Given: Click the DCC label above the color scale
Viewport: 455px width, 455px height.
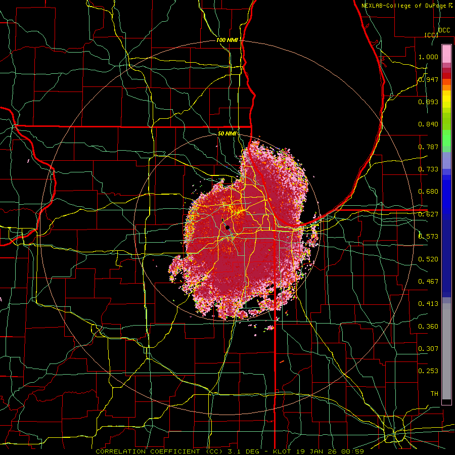Looking at the screenshot, I should point(444,30).
